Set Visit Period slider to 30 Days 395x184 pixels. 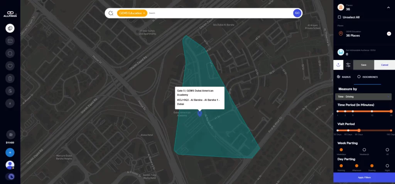click(x=338, y=130)
